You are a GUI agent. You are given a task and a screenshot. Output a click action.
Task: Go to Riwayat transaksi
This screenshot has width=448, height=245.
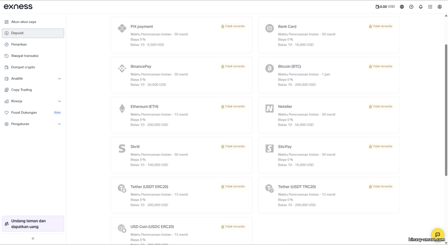[24, 56]
